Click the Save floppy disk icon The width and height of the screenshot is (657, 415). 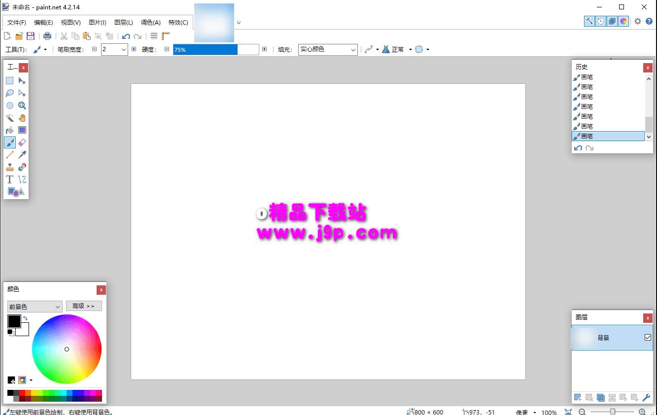tap(31, 36)
